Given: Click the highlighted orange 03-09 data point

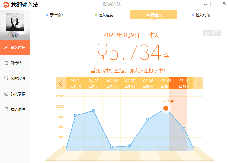Looking at the screenshot, I should point(166,108).
